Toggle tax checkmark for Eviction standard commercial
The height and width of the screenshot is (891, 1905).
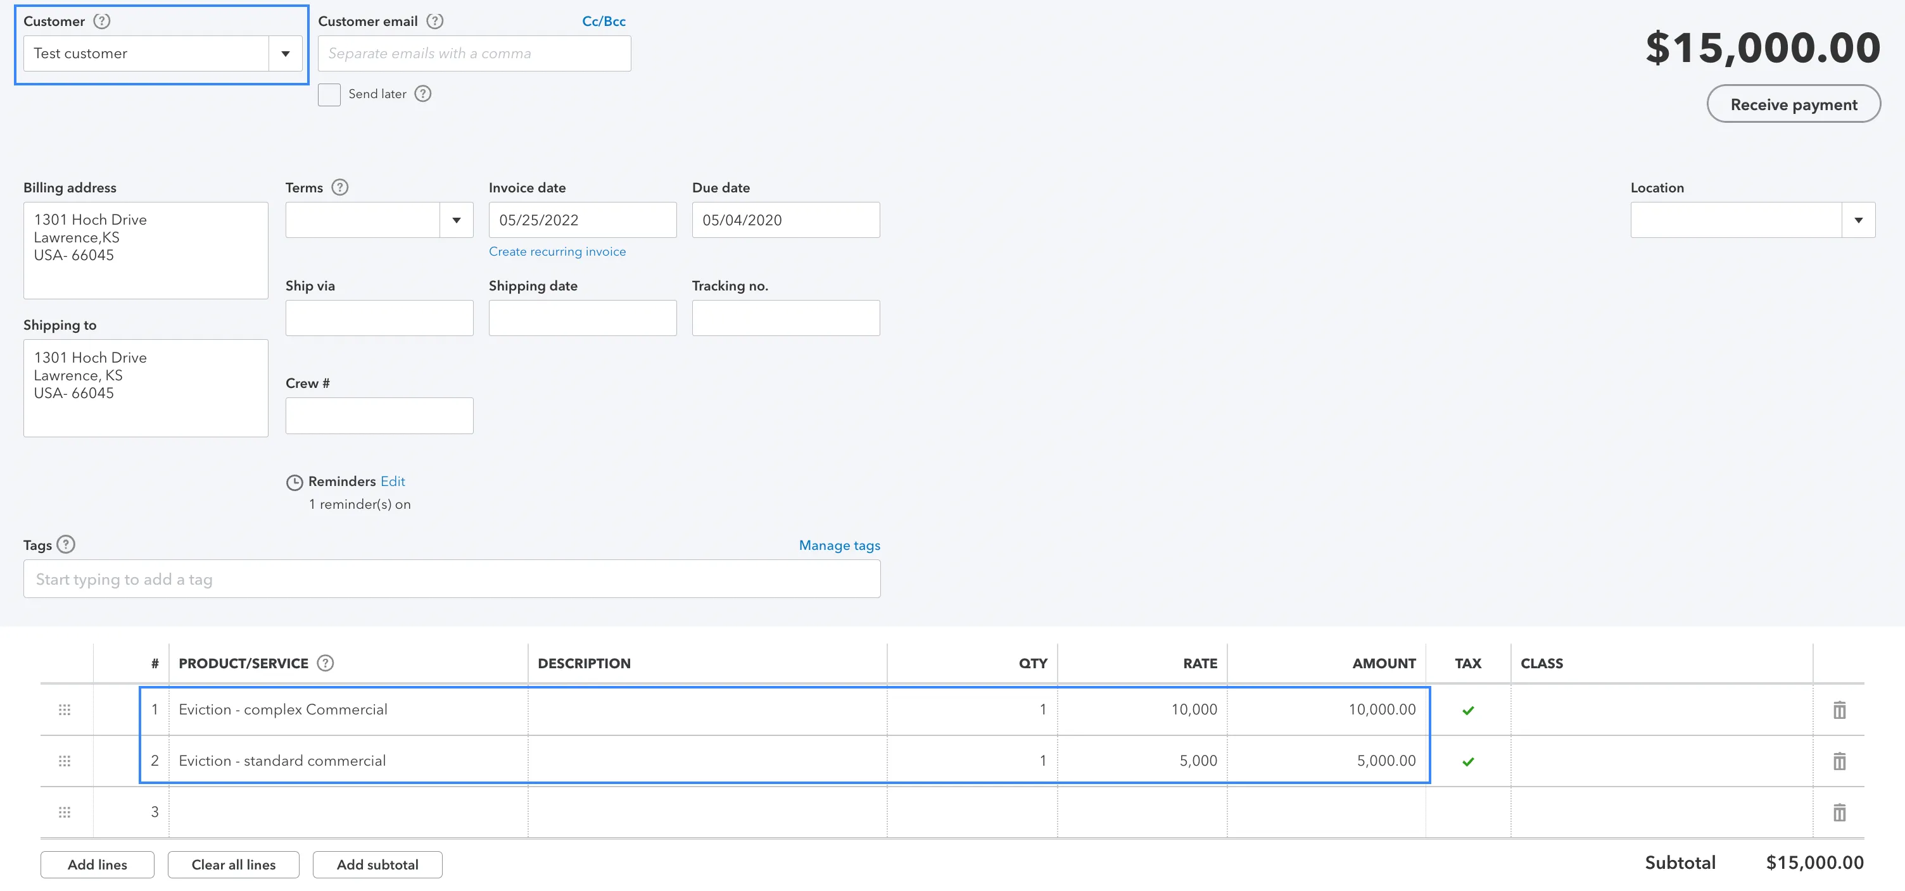coord(1468,761)
